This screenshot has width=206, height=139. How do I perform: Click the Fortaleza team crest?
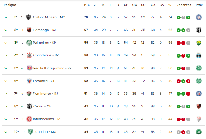(29, 81)
